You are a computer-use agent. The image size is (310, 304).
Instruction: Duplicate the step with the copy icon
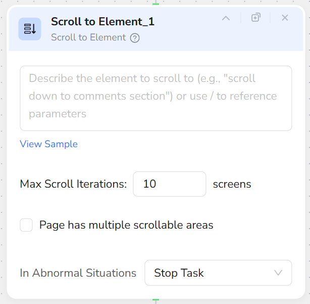tap(256, 18)
